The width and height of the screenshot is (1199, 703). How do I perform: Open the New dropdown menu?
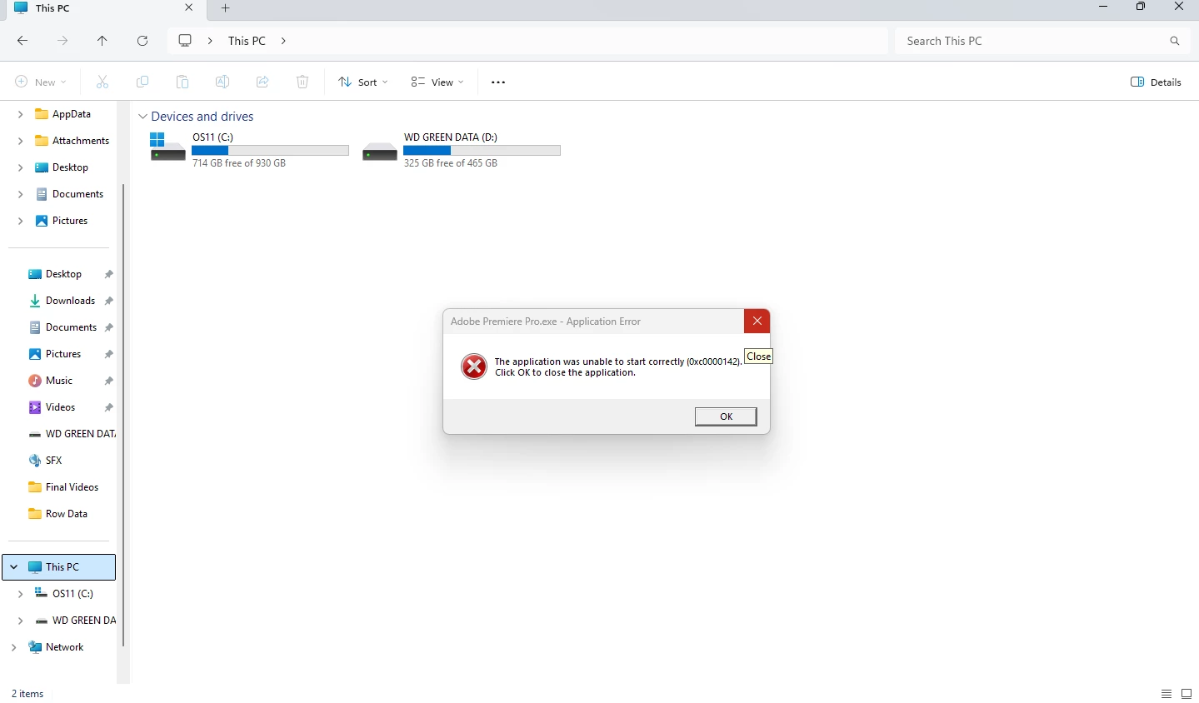click(41, 82)
